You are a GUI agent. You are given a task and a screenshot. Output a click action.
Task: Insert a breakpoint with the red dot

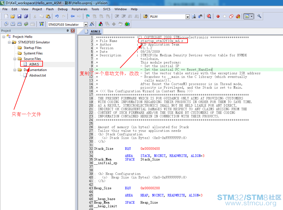pos(218,16)
